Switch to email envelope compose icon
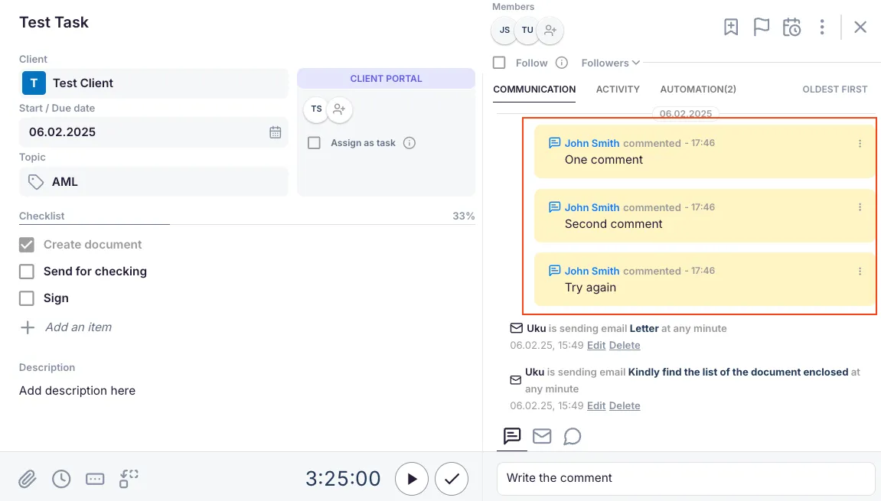Viewport: 881px width, 501px height. pos(542,436)
